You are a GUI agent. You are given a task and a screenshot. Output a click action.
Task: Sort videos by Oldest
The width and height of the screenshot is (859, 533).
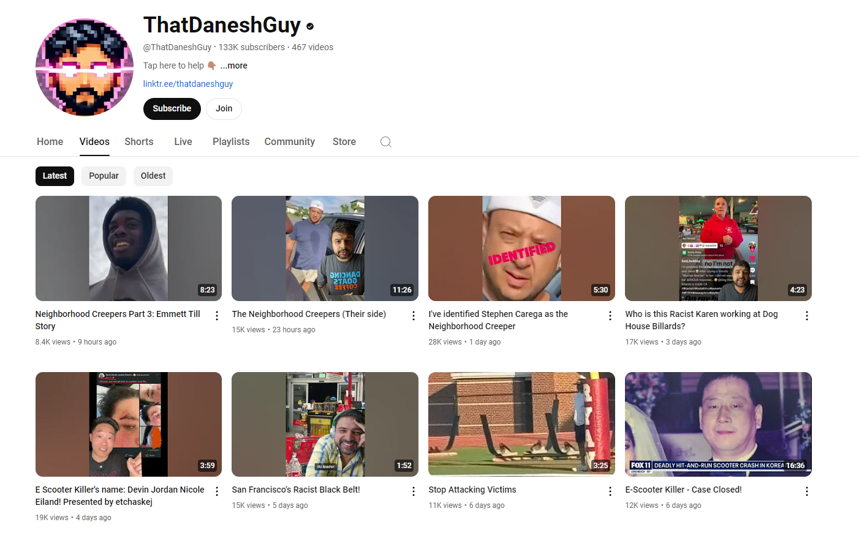(153, 176)
